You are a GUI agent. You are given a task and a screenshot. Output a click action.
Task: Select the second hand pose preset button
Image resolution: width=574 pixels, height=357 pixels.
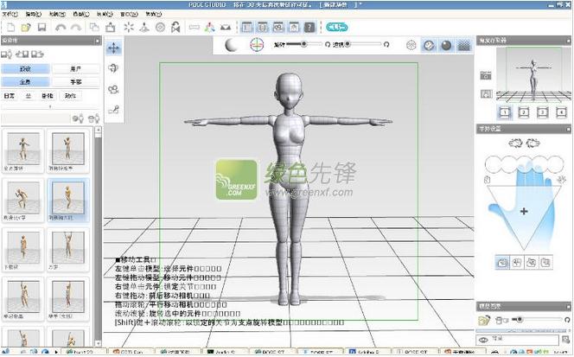[517, 262]
